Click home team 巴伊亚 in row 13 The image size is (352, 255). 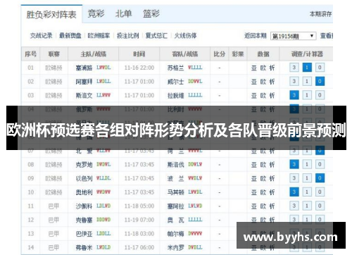click(x=84, y=234)
